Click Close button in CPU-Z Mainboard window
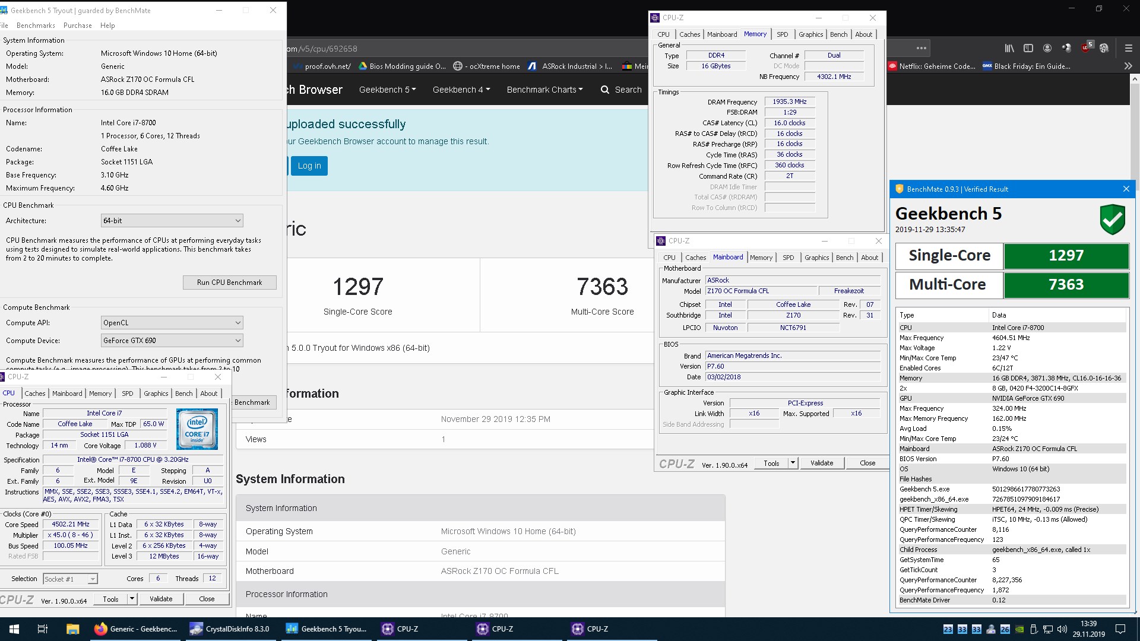Viewport: 1140px width, 641px height. [x=867, y=463]
